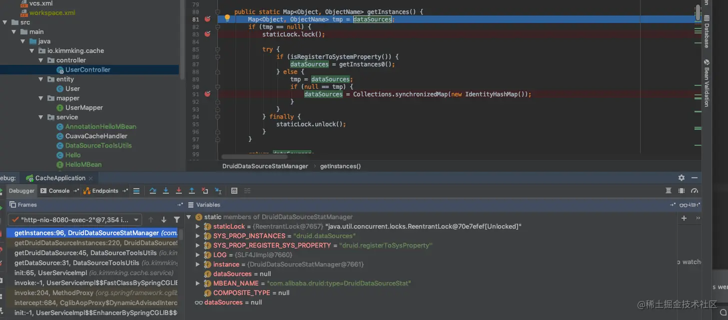The image size is (728, 320).
Task: Collapse the service package folder
Action: (x=41, y=117)
